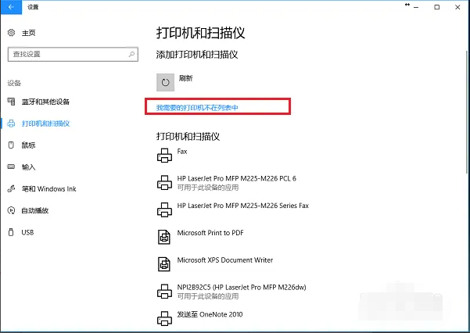The width and height of the screenshot is (470, 333).
Task: Select HP LaserJet M225-M226 Series Fax printer
Action: coord(242,206)
